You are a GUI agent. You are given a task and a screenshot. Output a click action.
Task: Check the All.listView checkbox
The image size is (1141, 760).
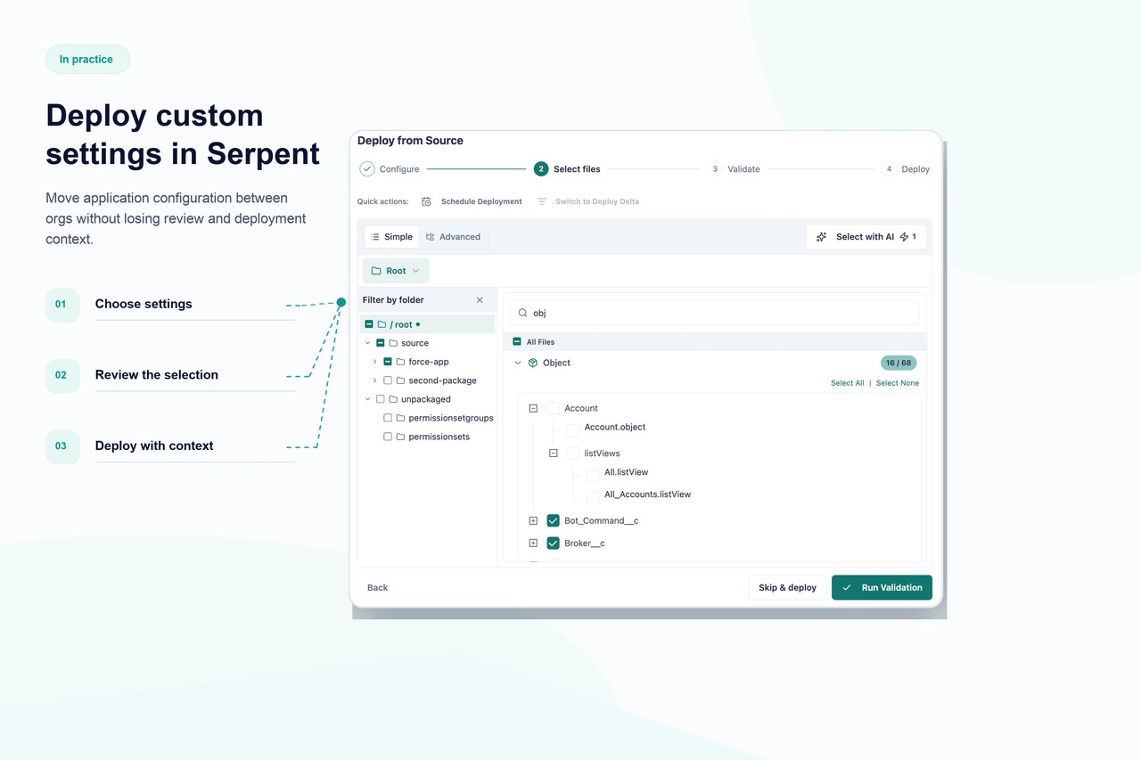[593, 475]
